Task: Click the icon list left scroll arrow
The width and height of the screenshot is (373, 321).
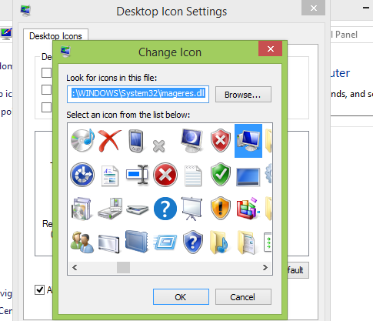Action: [x=75, y=268]
